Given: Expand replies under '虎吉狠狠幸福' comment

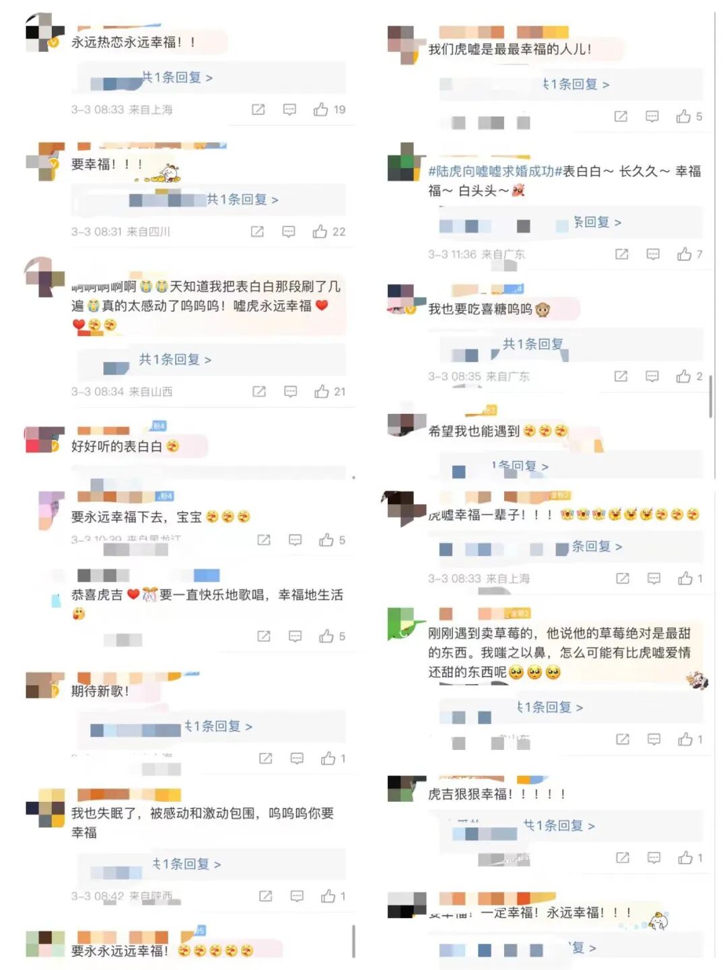Looking at the screenshot, I should tap(559, 825).
